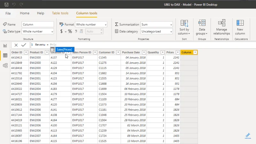The image size is (256, 144).
Task: Open new Column header filter dropdown
Action: (195, 52)
